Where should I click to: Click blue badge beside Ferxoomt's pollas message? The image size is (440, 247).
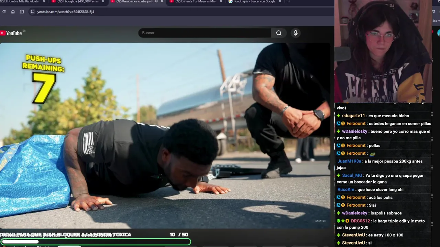tap(338, 146)
